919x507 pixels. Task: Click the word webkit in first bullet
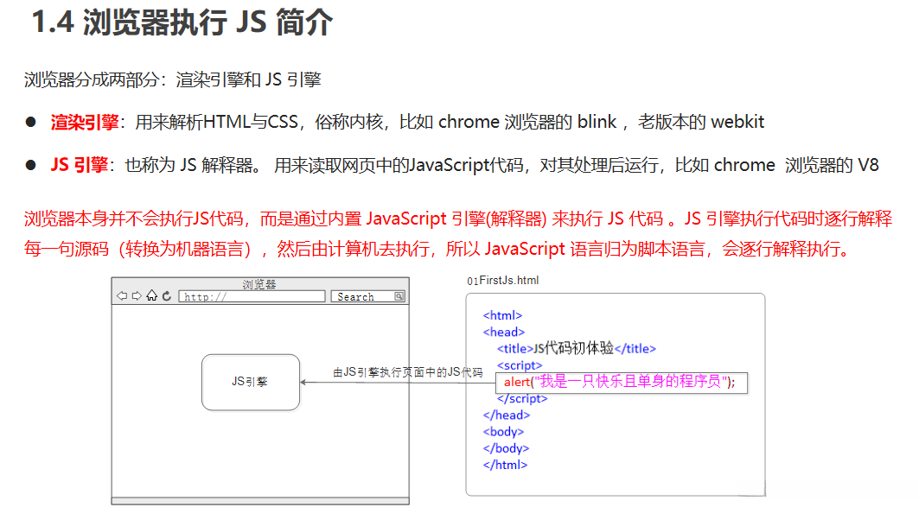pos(737,122)
